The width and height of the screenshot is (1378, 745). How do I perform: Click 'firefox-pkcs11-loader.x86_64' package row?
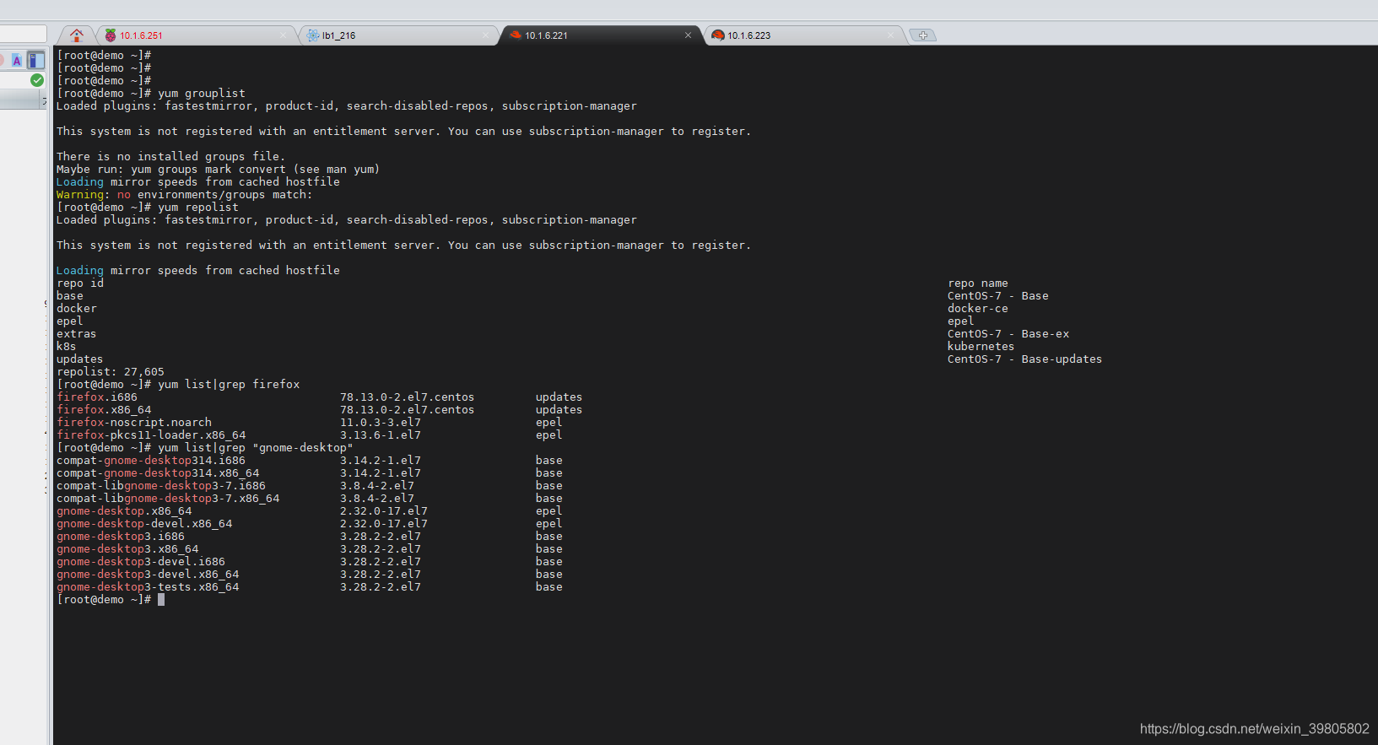(x=309, y=435)
